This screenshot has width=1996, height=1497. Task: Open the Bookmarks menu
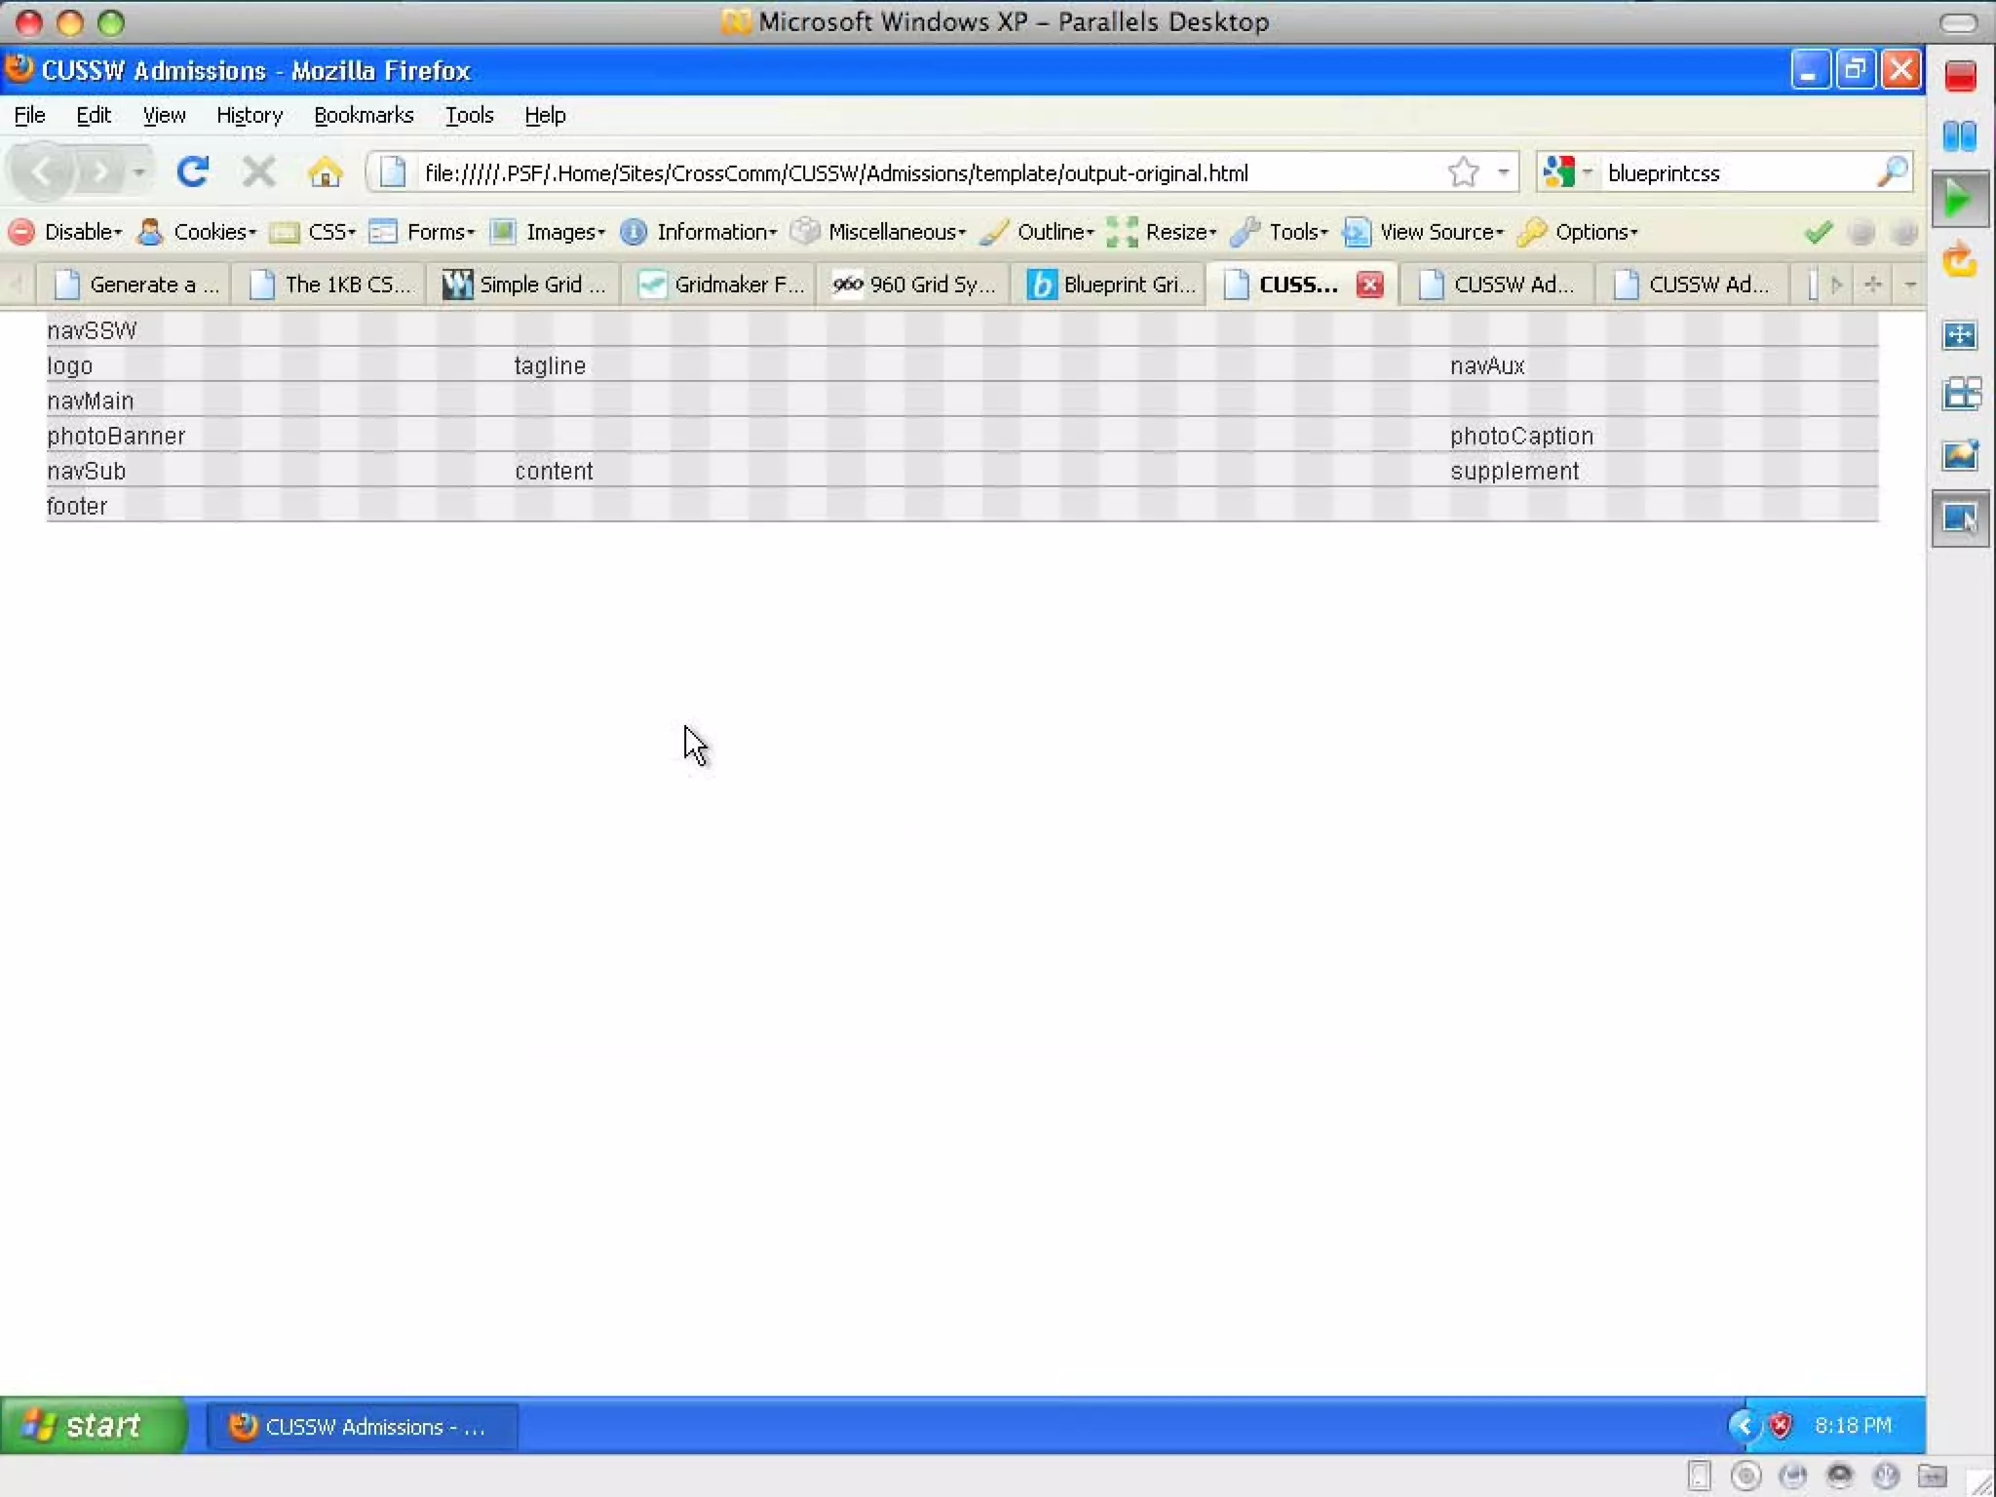coord(364,115)
